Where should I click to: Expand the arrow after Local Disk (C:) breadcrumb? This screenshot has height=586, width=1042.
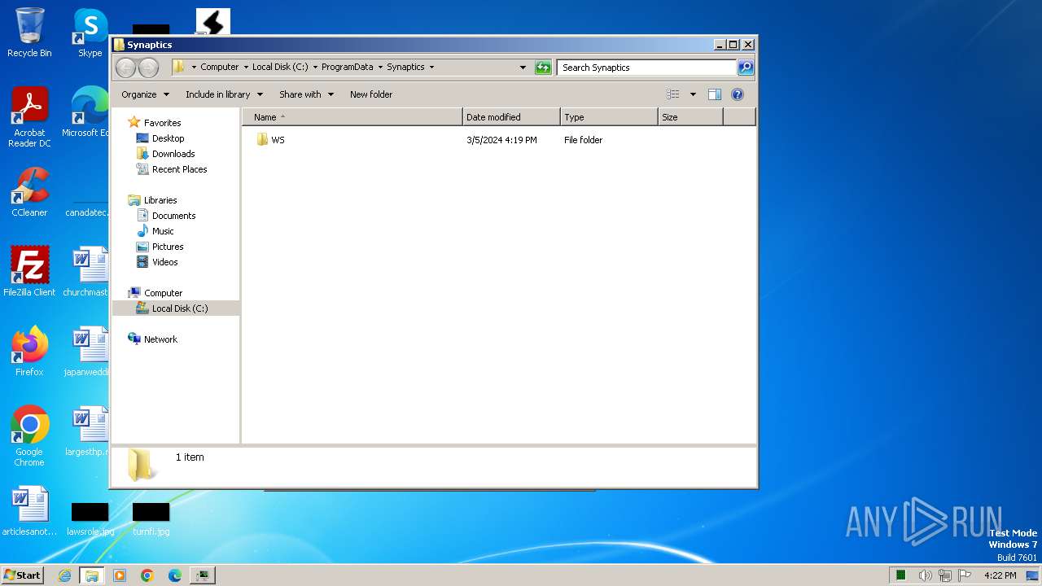click(315, 68)
